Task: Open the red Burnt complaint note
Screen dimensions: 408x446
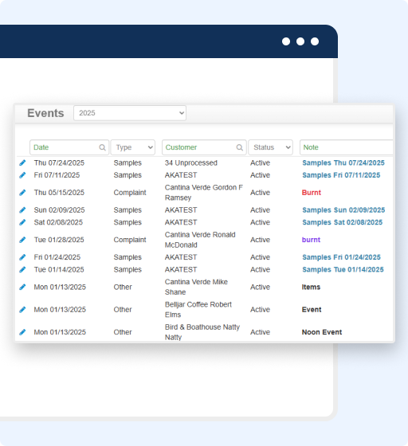Action: pyautogui.click(x=312, y=193)
